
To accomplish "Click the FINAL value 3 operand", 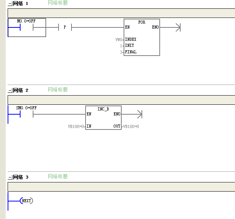I will (x=121, y=52).
